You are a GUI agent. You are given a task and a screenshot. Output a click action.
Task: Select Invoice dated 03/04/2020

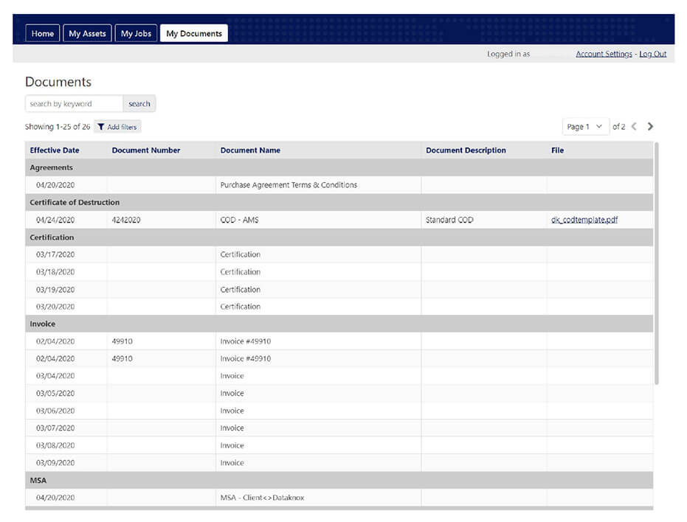pos(339,376)
